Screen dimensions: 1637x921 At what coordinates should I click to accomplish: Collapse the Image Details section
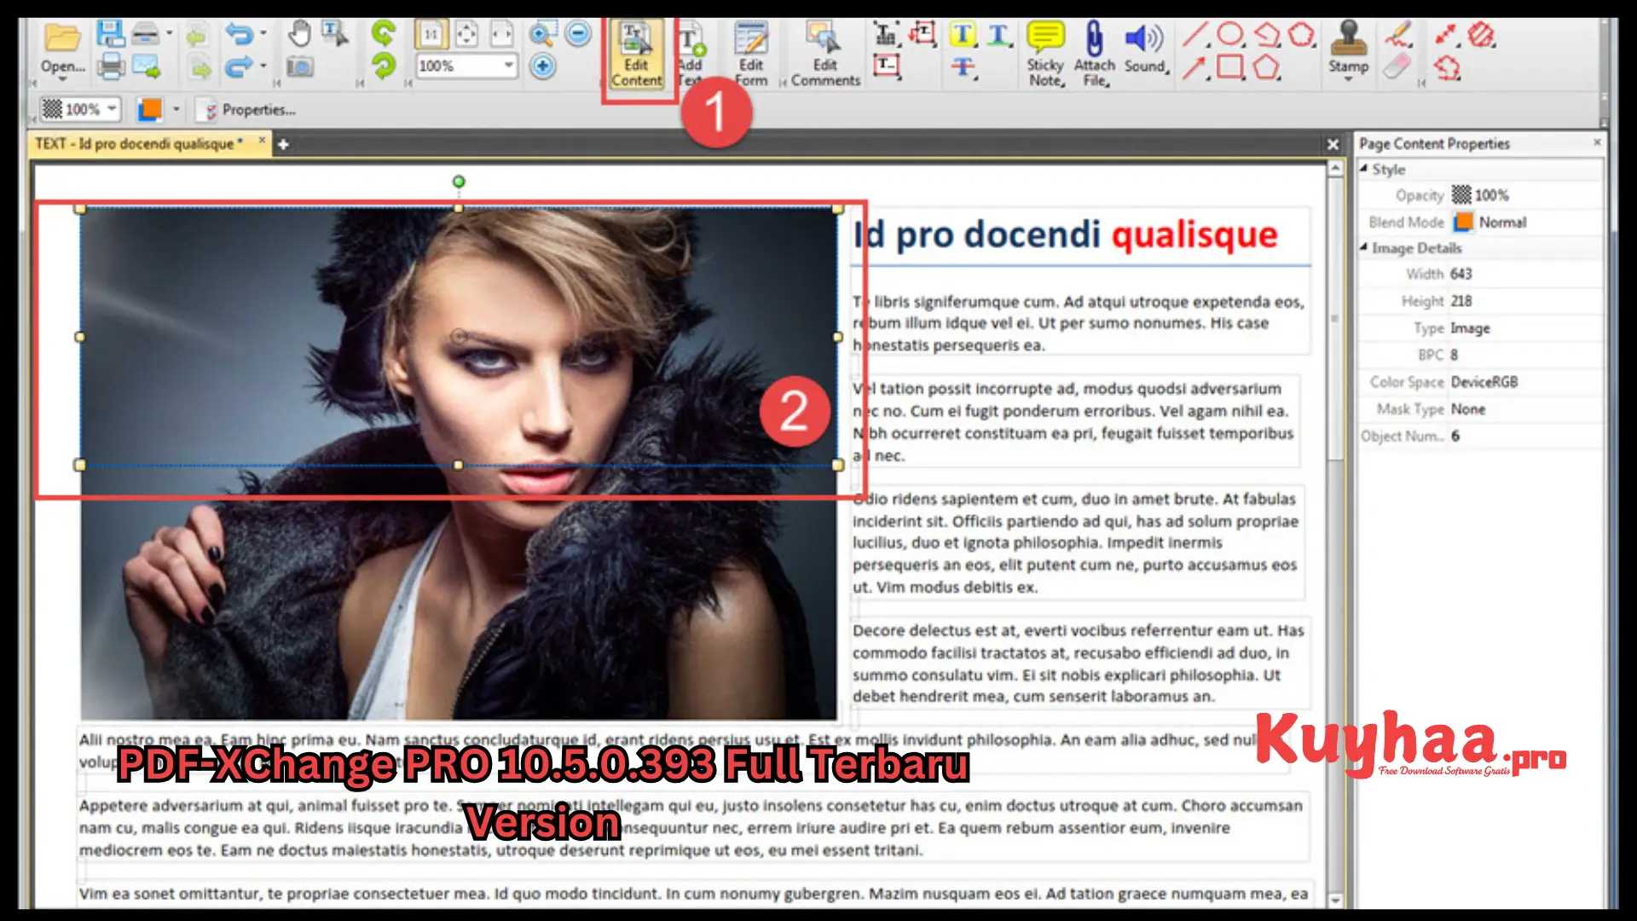(x=1363, y=247)
